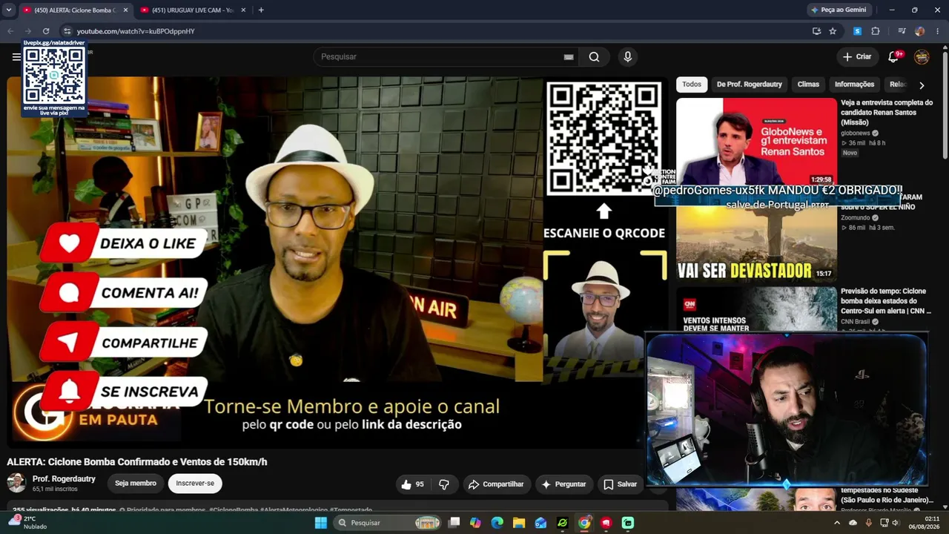949x534 pixels.
Task: Open Microsoft Edge from the taskbar
Action: tap(497, 523)
